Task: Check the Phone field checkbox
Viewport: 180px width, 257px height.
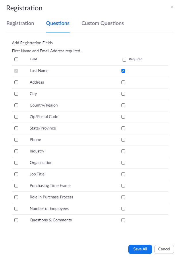Action: point(16,140)
